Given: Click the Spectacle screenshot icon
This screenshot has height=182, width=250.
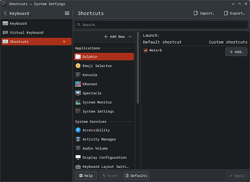Looking at the screenshot, I should tap(78, 93).
